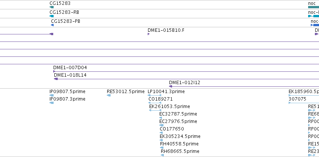The height and width of the screenshot is (157, 319).
Task: Select the CO189271 cDNA feature bar
Action: (x=155, y=103)
